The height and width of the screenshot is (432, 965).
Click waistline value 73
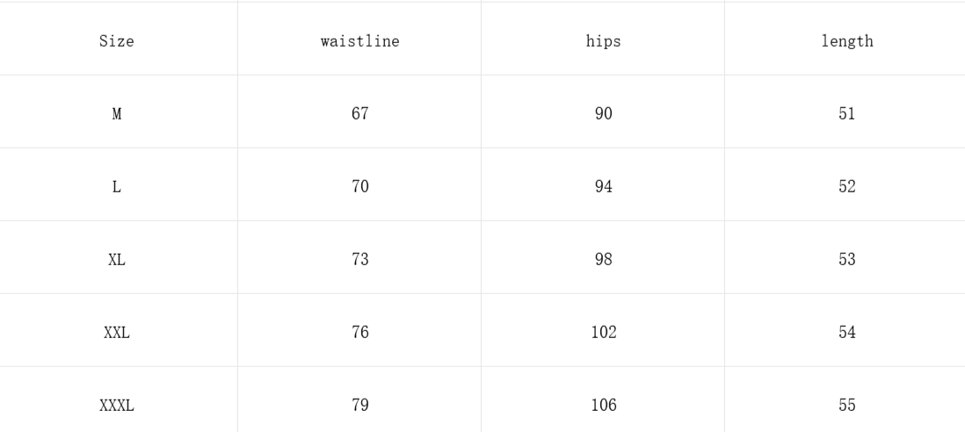(x=359, y=260)
